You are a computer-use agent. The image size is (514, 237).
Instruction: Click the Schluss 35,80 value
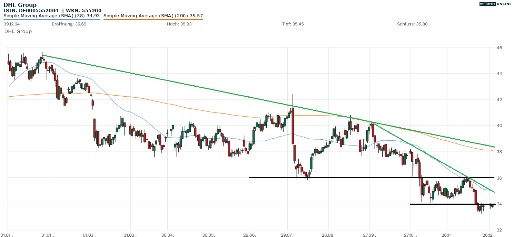(412, 24)
